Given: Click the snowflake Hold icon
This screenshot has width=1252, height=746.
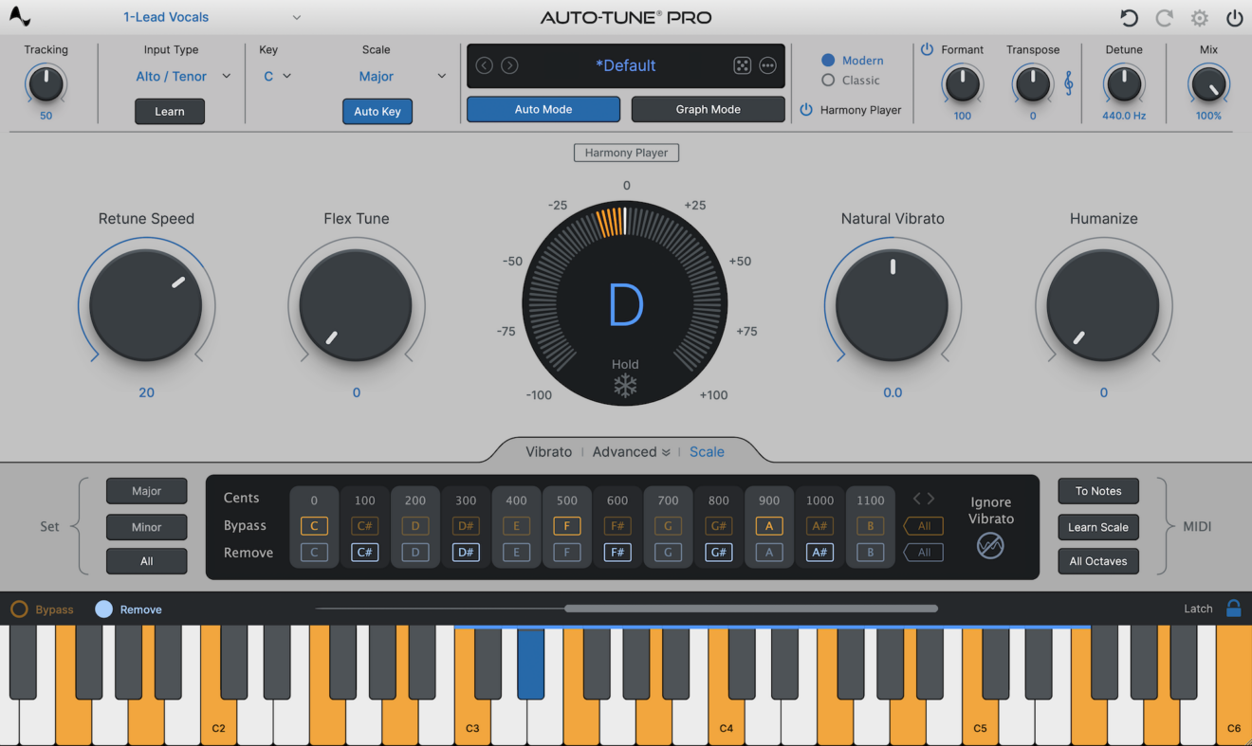Looking at the screenshot, I should [x=625, y=385].
